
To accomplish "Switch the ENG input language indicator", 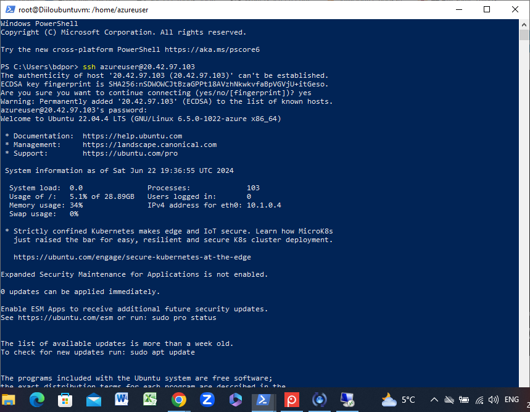I will [x=511, y=400].
